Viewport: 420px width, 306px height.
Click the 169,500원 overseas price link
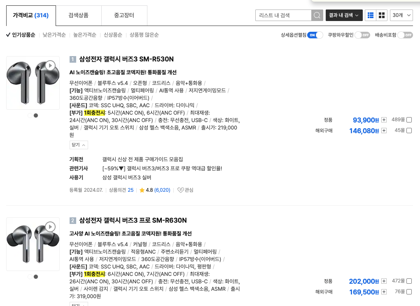coord(364,292)
